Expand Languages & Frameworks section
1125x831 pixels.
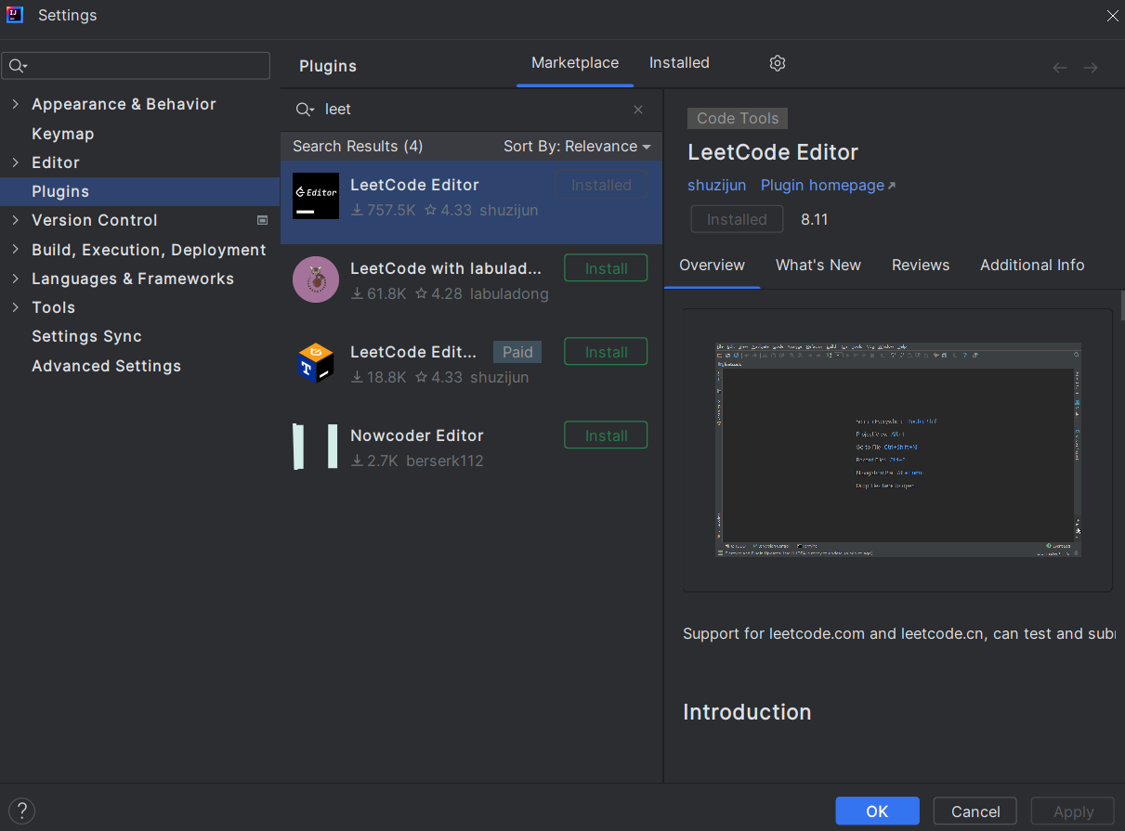(x=15, y=279)
